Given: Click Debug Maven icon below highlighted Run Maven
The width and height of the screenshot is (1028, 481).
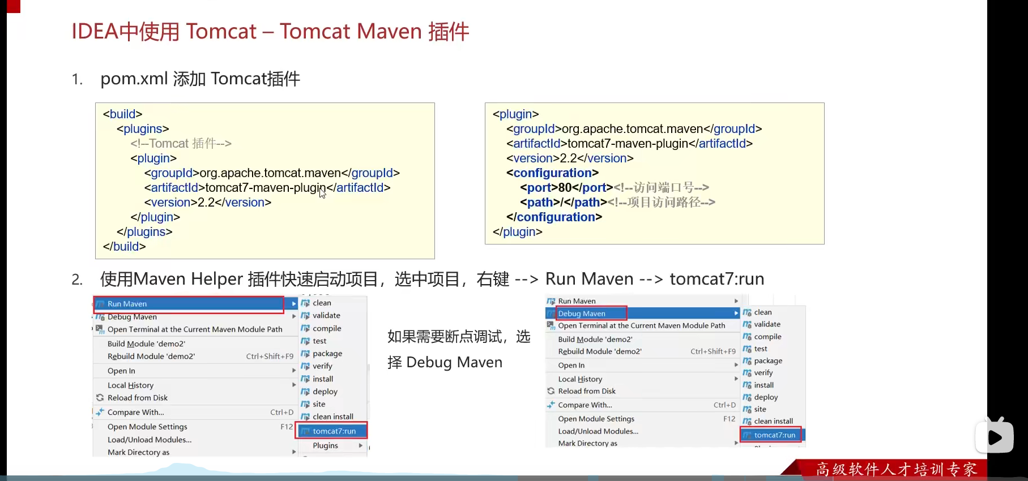Looking at the screenshot, I should (x=100, y=317).
